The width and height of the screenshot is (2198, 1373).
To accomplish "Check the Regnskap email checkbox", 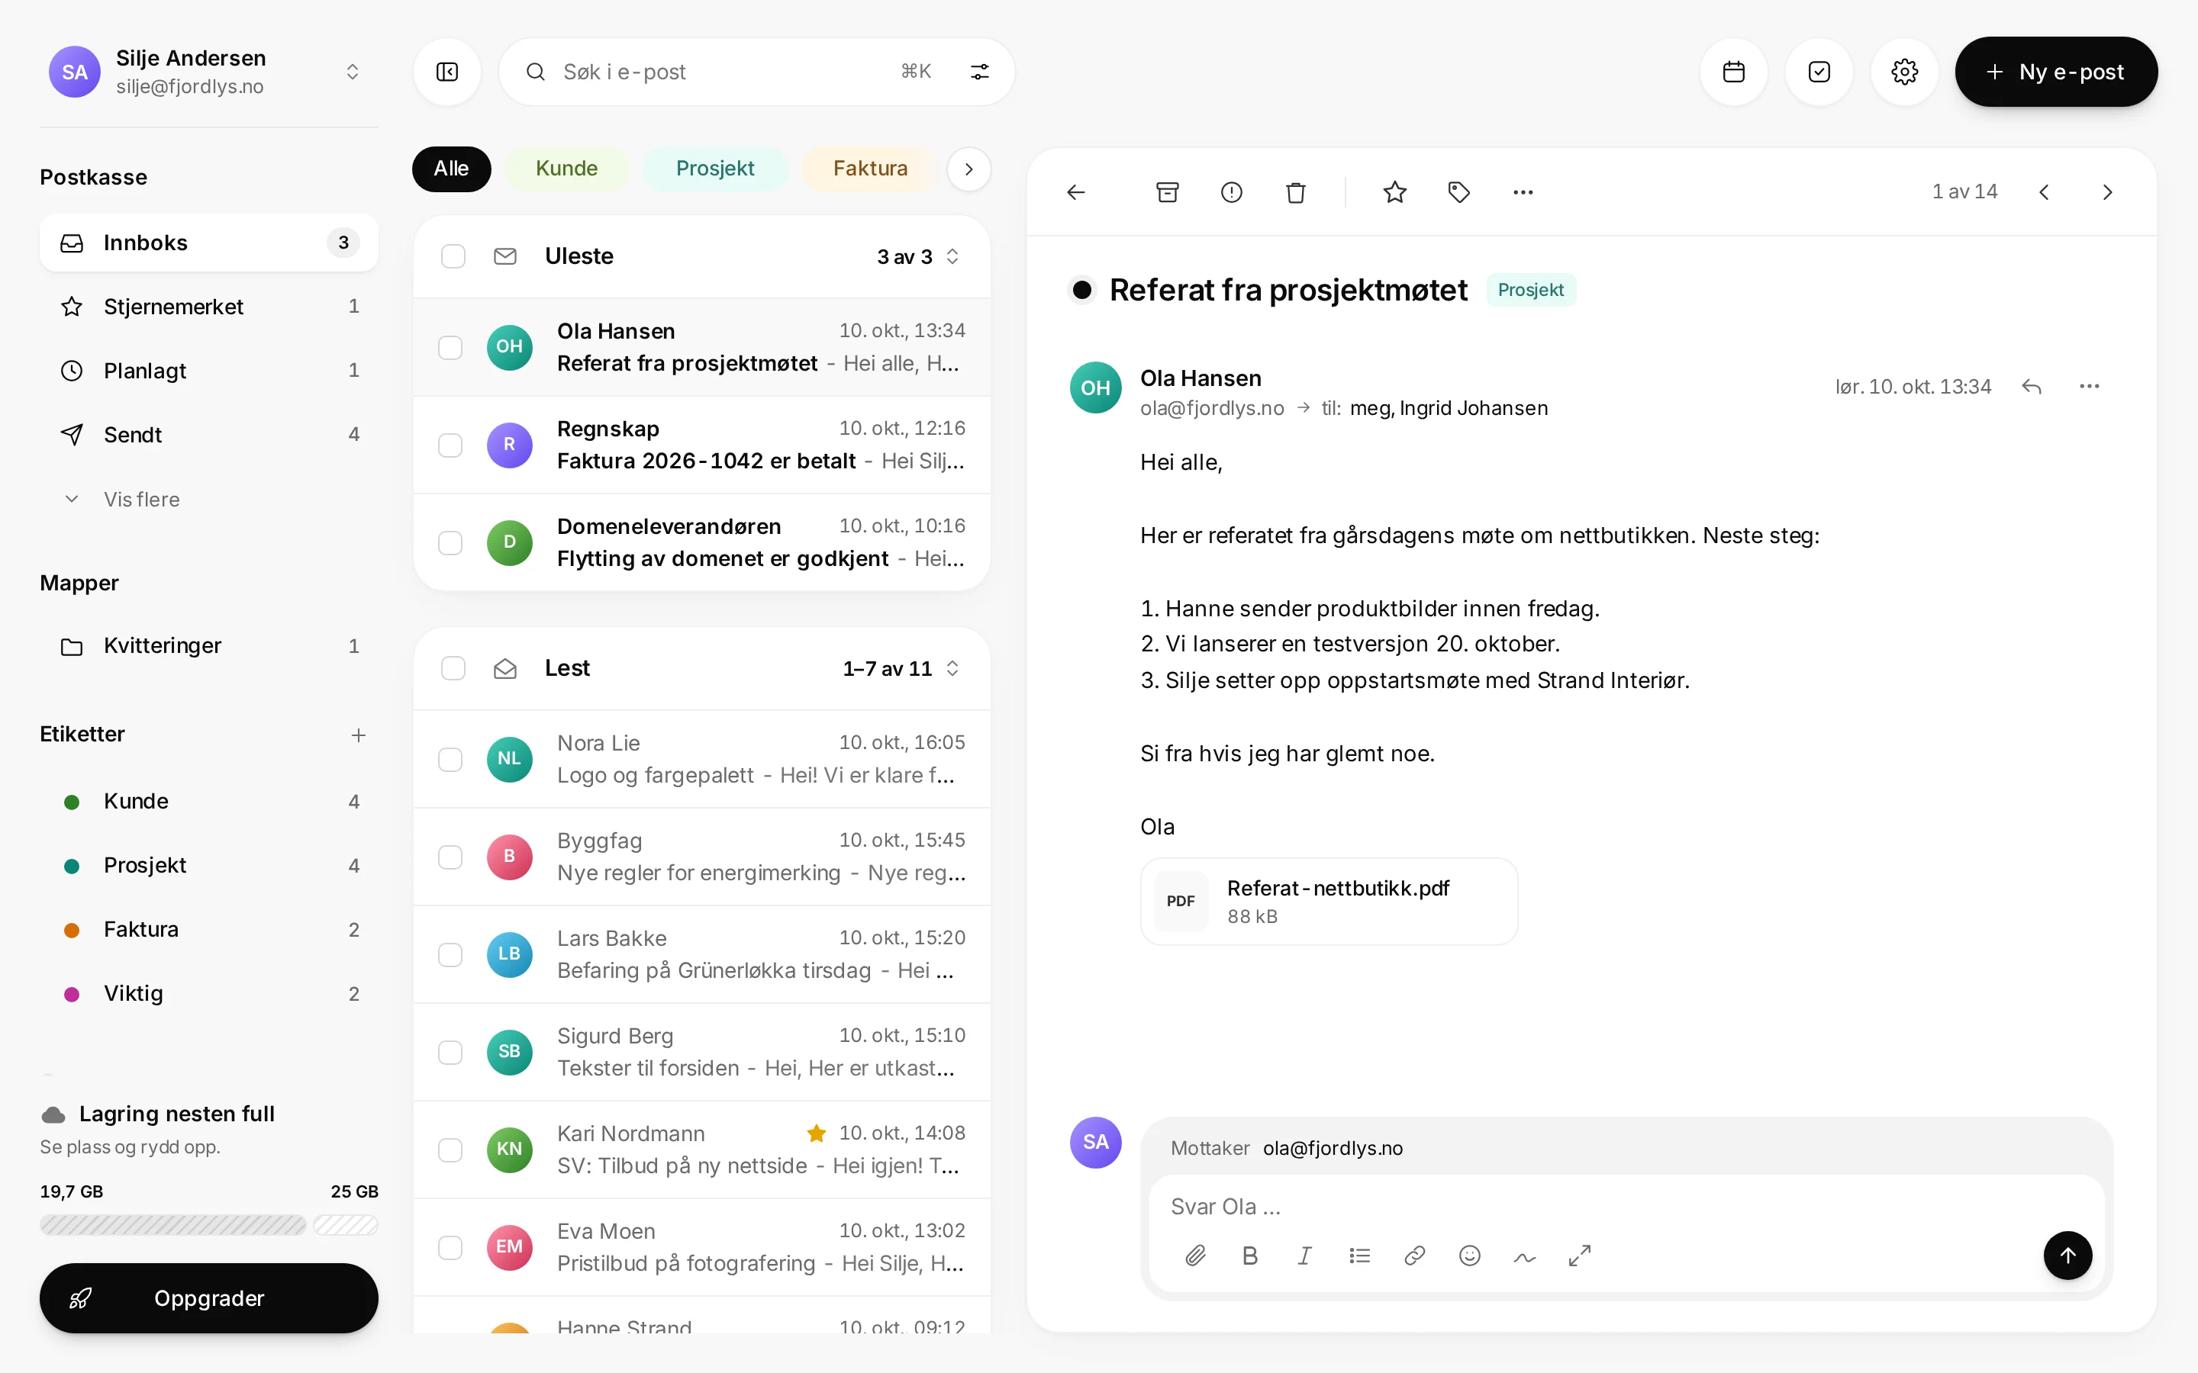I will [450, 445].
